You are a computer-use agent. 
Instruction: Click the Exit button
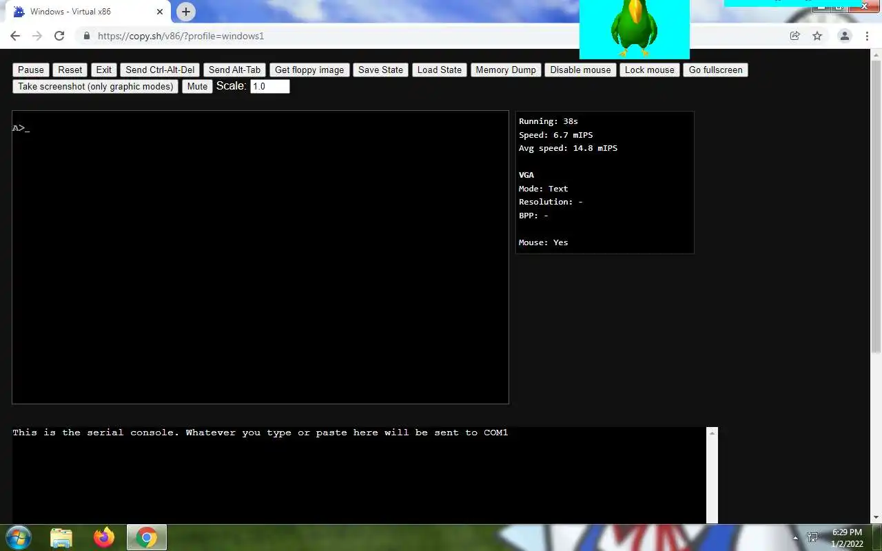(104, 70)
